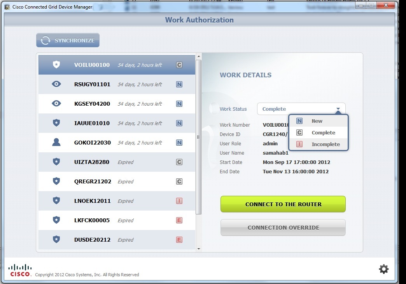Click the Start Date value Mon Sep 17
The width and height of the screenshot is (406, 284).
296,162
